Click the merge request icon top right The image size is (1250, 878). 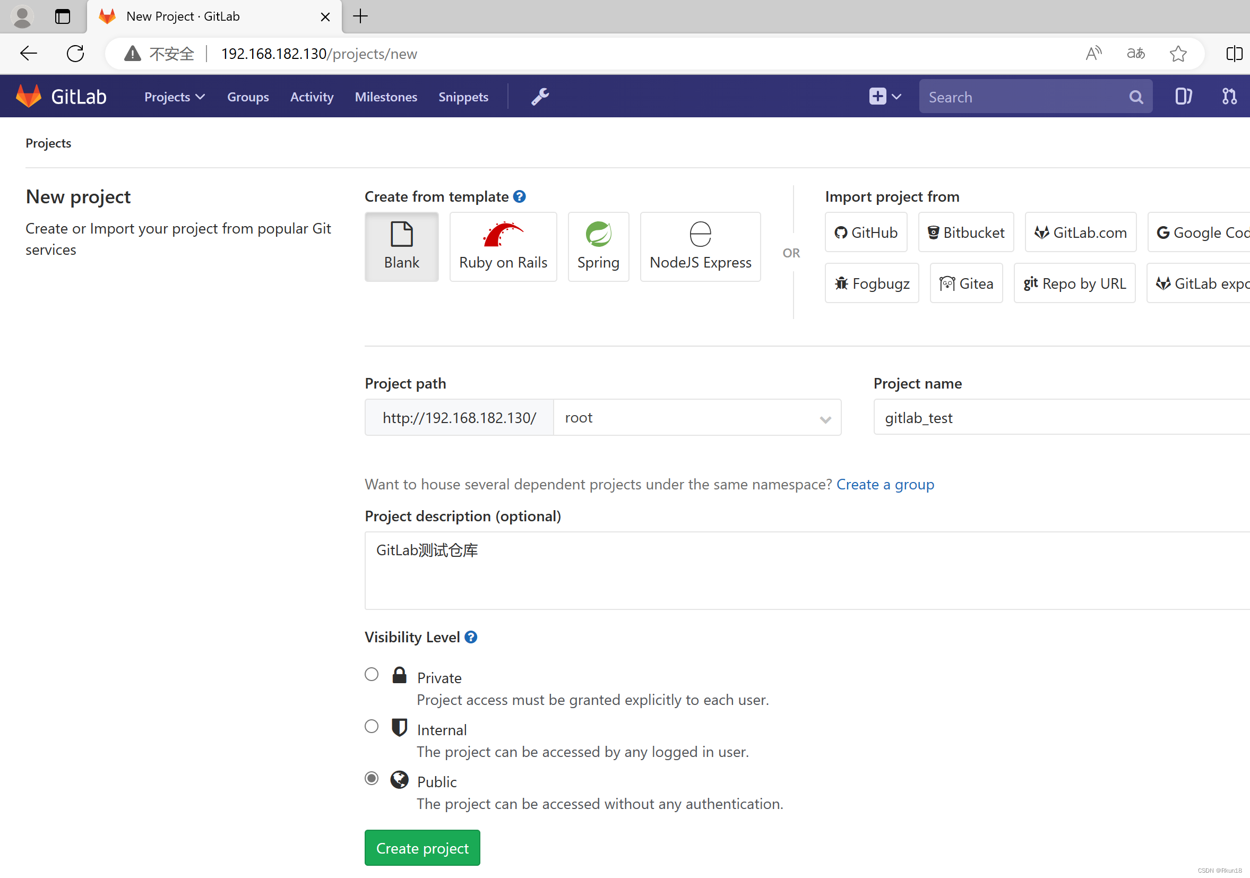[x=1229, y=97]
